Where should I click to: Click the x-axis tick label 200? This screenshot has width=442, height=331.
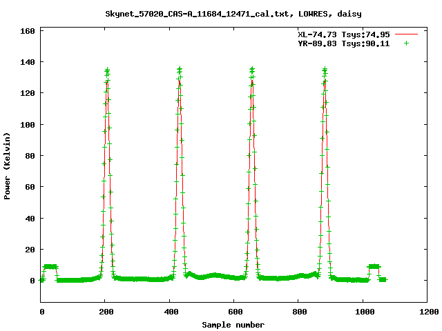coord(106,312)
